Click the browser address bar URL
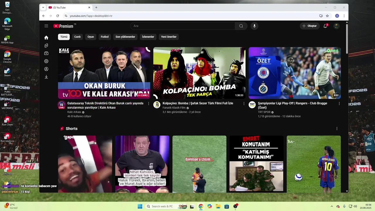 [91, 16]
